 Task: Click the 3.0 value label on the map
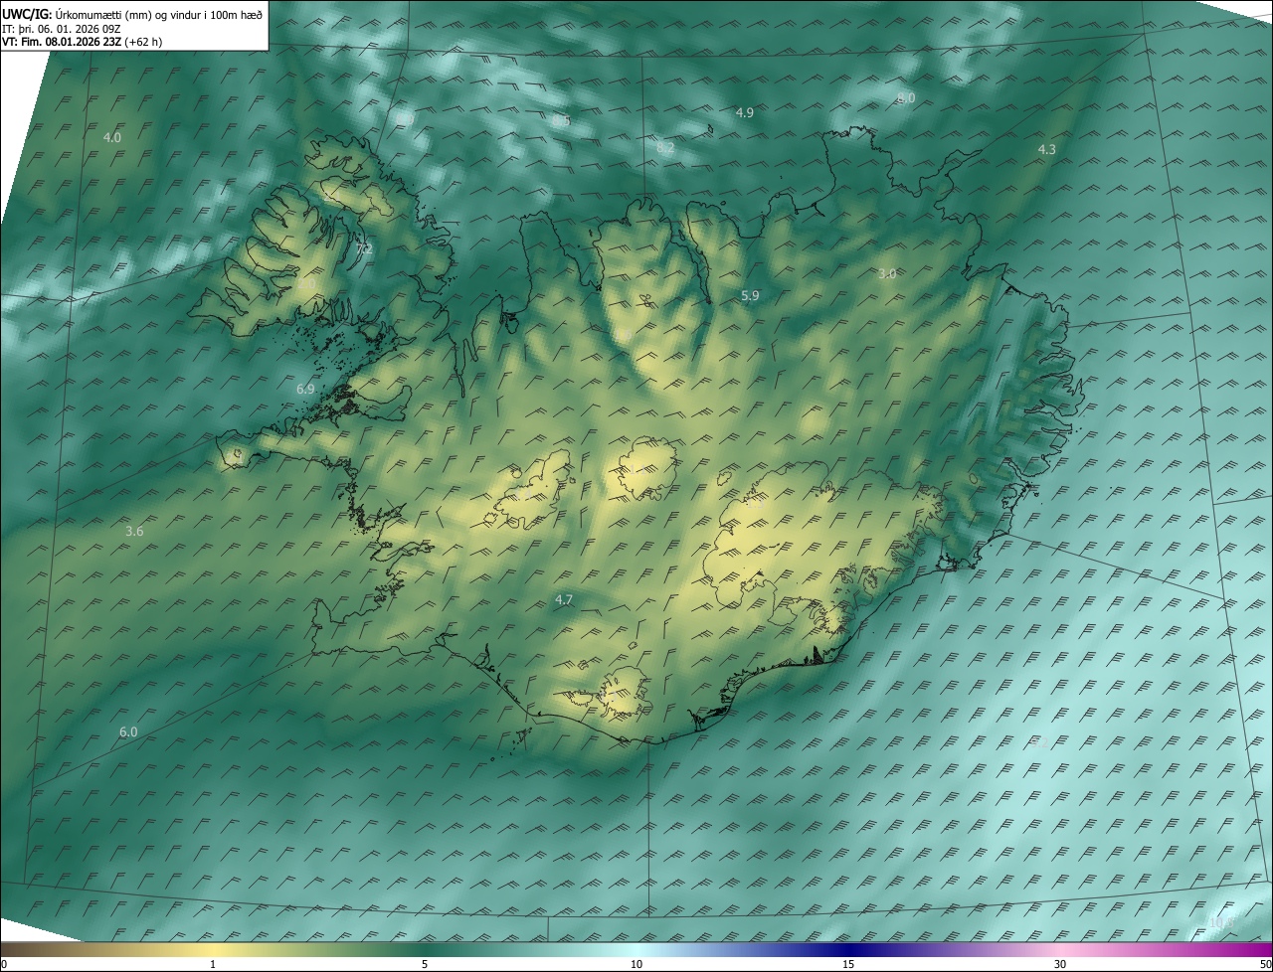point(887,273)
